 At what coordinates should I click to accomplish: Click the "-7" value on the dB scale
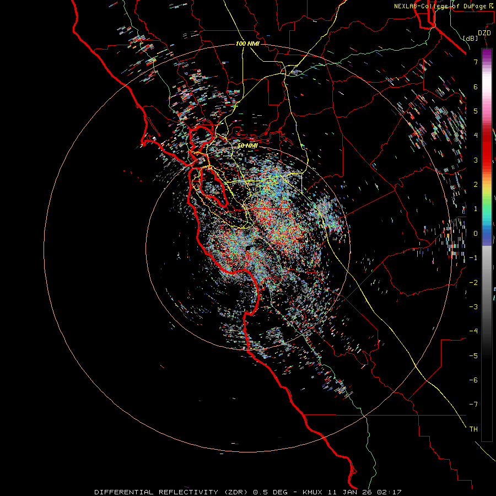pos(473,405)
